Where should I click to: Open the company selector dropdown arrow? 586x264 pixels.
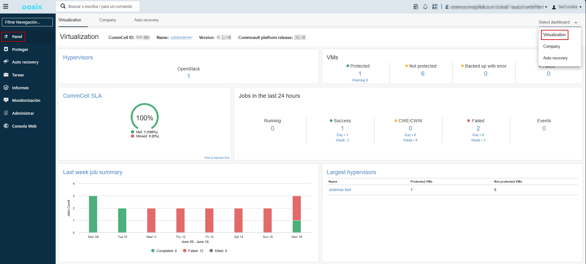546,7
